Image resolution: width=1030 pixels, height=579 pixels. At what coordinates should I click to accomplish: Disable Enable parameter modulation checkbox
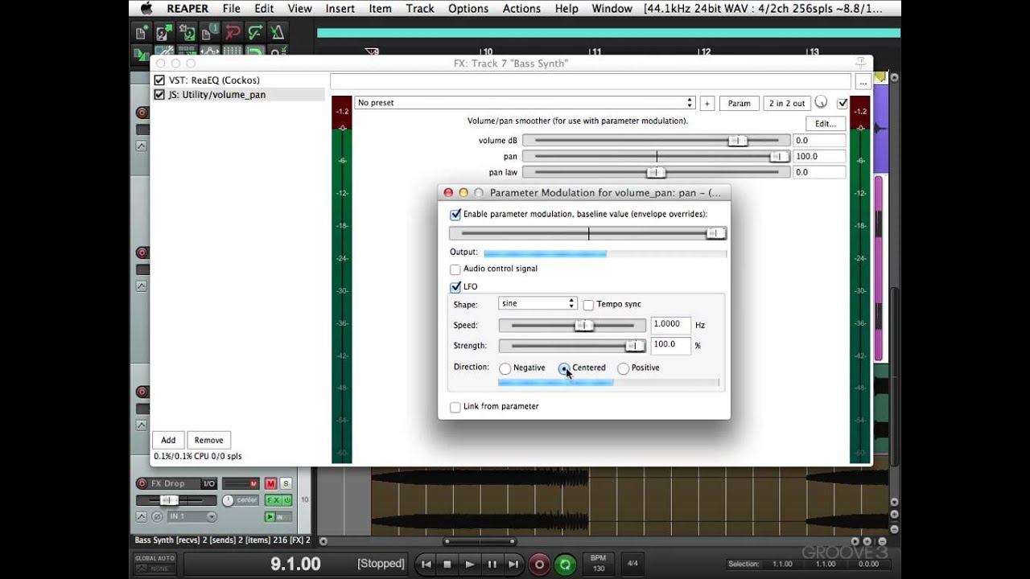pyautogui.click(x=455, y=215)
